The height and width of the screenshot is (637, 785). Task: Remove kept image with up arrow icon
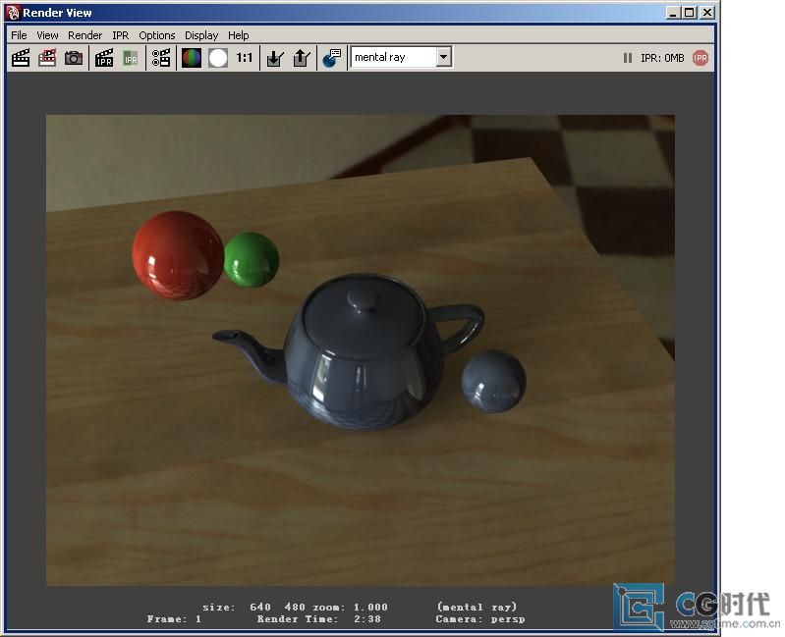[x=302, y=58]
